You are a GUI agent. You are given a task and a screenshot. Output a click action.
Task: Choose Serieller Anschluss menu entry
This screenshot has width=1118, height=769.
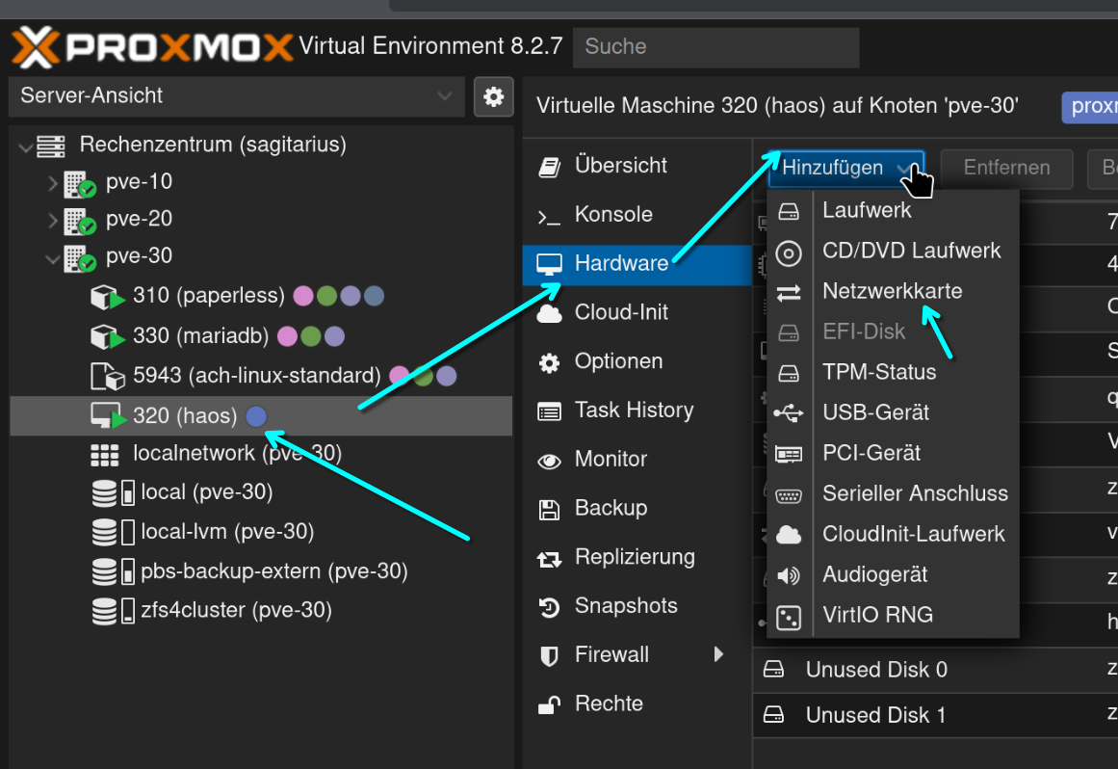893,494
